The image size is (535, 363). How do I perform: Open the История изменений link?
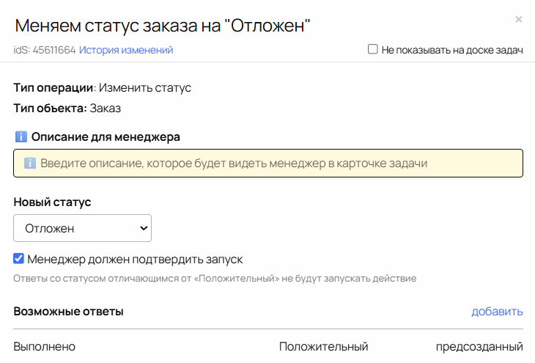coord(126,50)
